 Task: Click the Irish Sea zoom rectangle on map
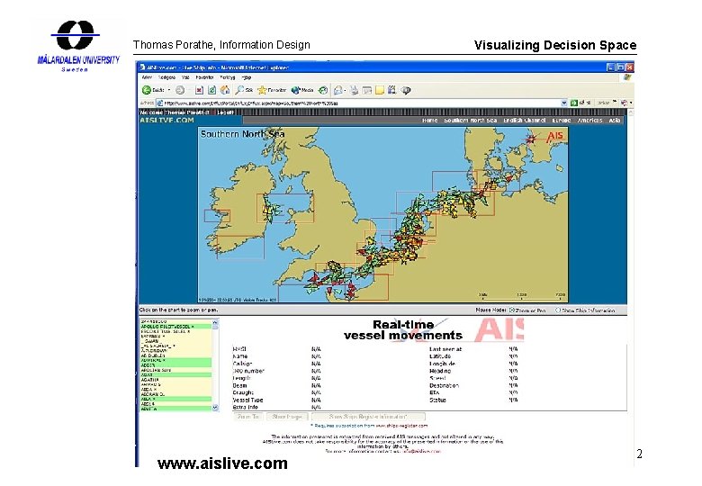285,208
